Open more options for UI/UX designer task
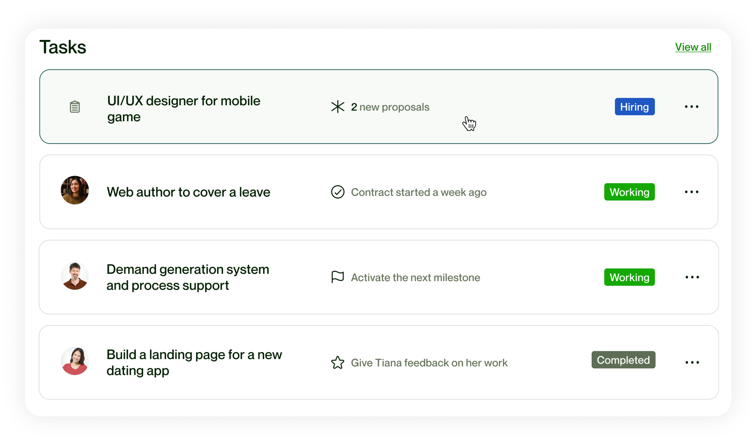 [691, 107]
